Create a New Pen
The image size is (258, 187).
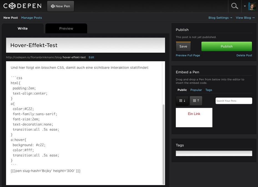60,6
